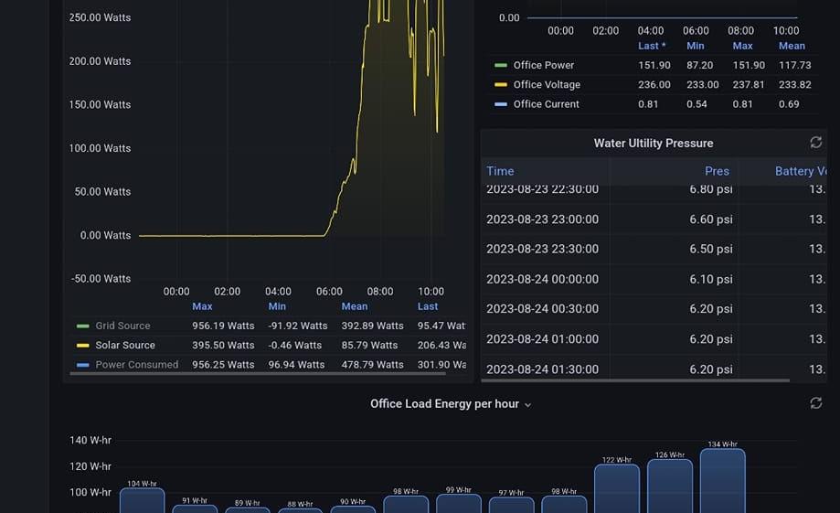Toggle Solar Source series in legend

(x=125, y=346)
